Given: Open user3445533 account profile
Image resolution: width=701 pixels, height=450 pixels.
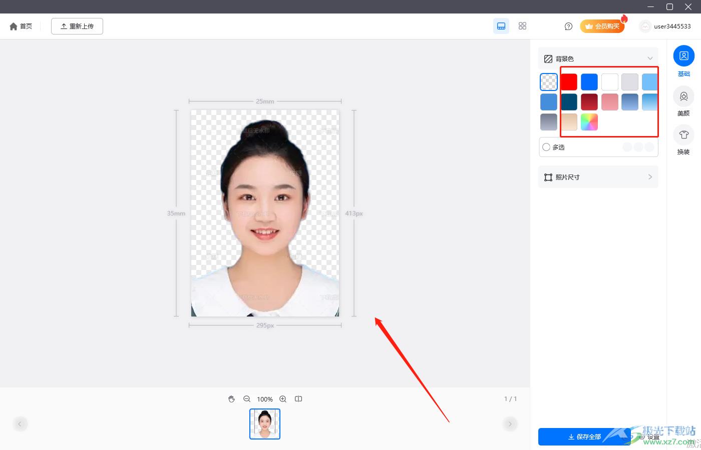Looking at the screenshot, I should coord(665,26).
